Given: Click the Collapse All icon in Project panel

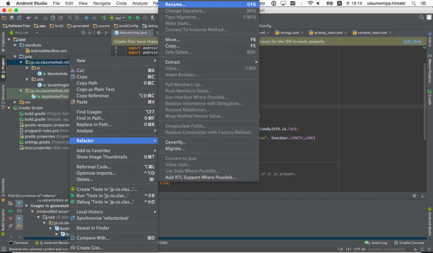Looking at the screenshot, I should pyautogui.click(x=89, y=32).
